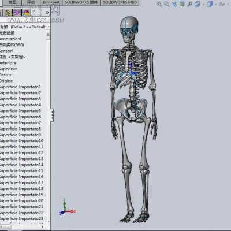Open the DisplayManager color ball icon
The image size is (231, 231).
click(26, 13)
